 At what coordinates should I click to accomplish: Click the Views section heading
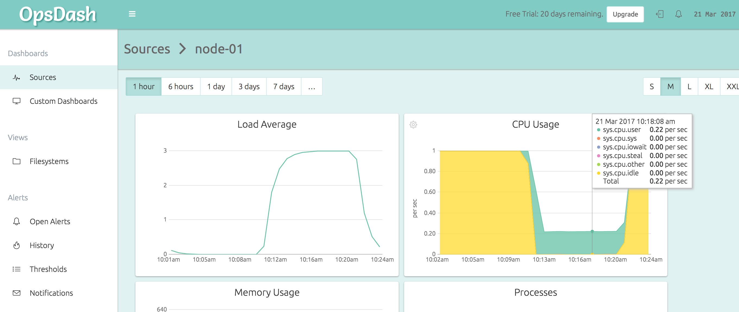pos(18,137)
